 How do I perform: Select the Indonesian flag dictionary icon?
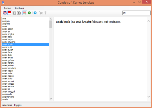pos(10,13)
